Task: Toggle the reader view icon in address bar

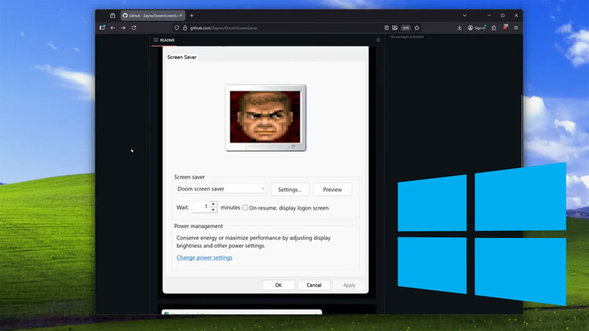Action: point(386,28)
